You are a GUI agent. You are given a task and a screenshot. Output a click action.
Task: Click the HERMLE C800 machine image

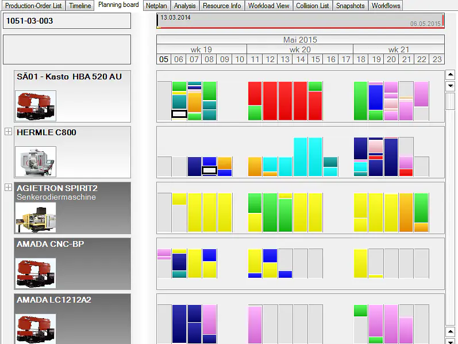click(x=36, y=161)
